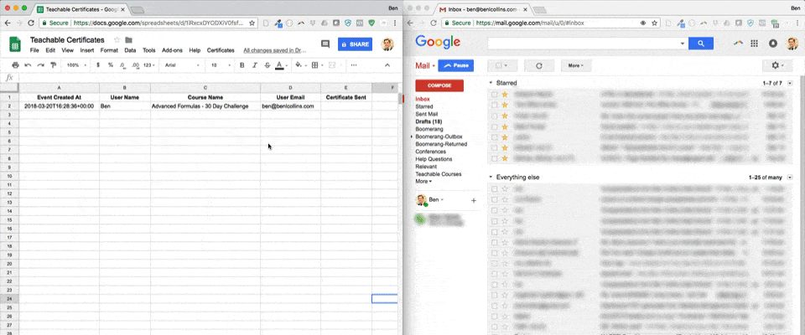Open the borders dropdown in Sheets toolbar

317,65
